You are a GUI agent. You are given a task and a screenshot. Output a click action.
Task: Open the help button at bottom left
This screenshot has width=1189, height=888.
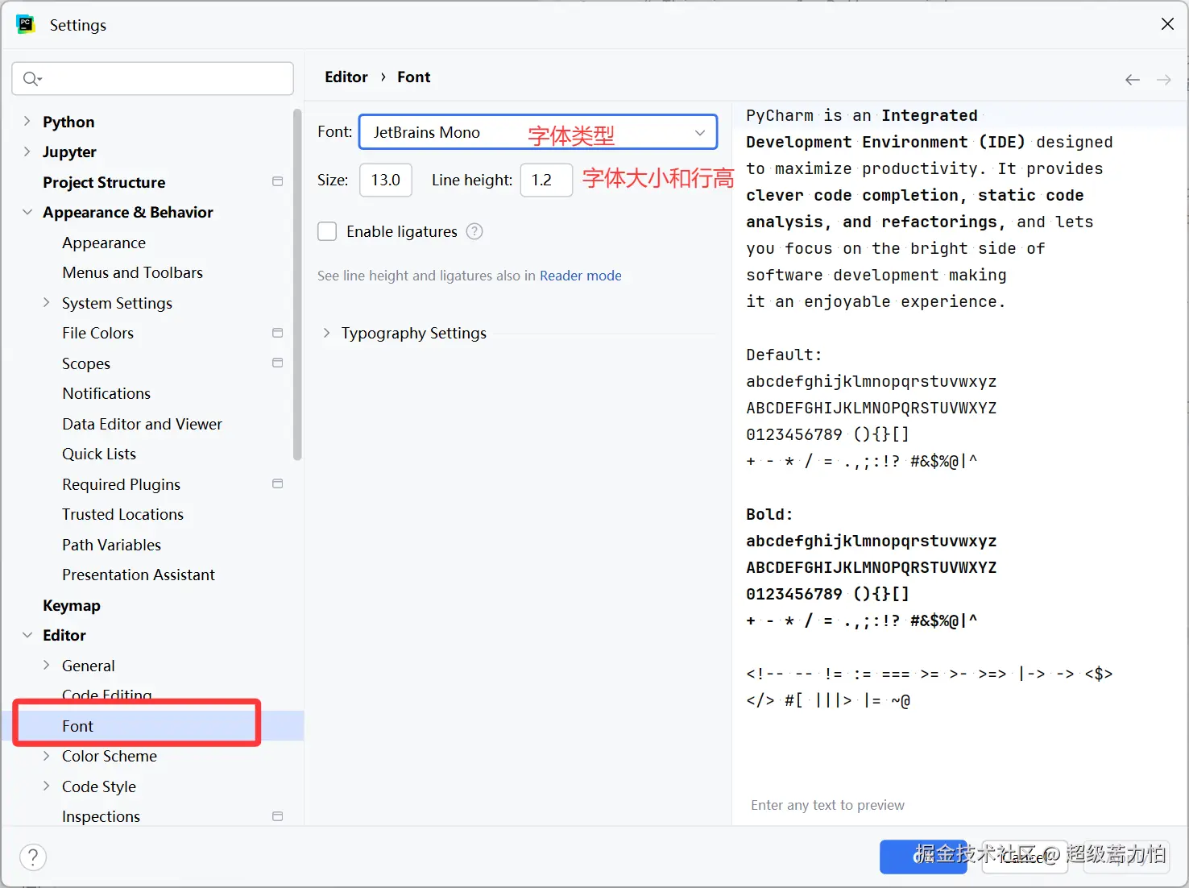(33, 857)
